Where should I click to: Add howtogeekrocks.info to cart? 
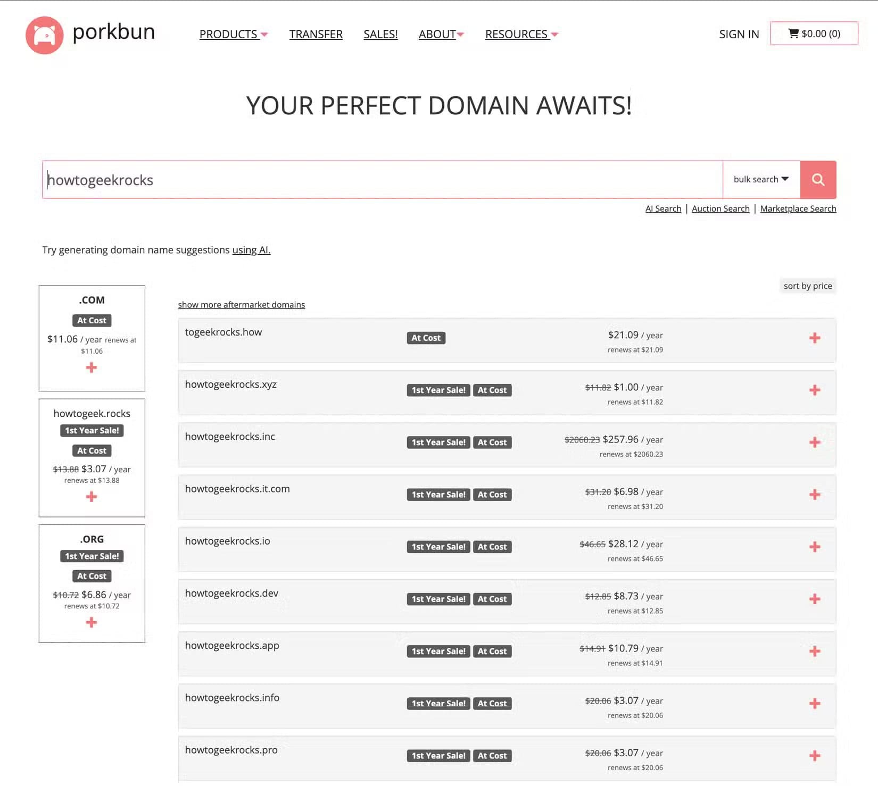(x=815, y=704)
